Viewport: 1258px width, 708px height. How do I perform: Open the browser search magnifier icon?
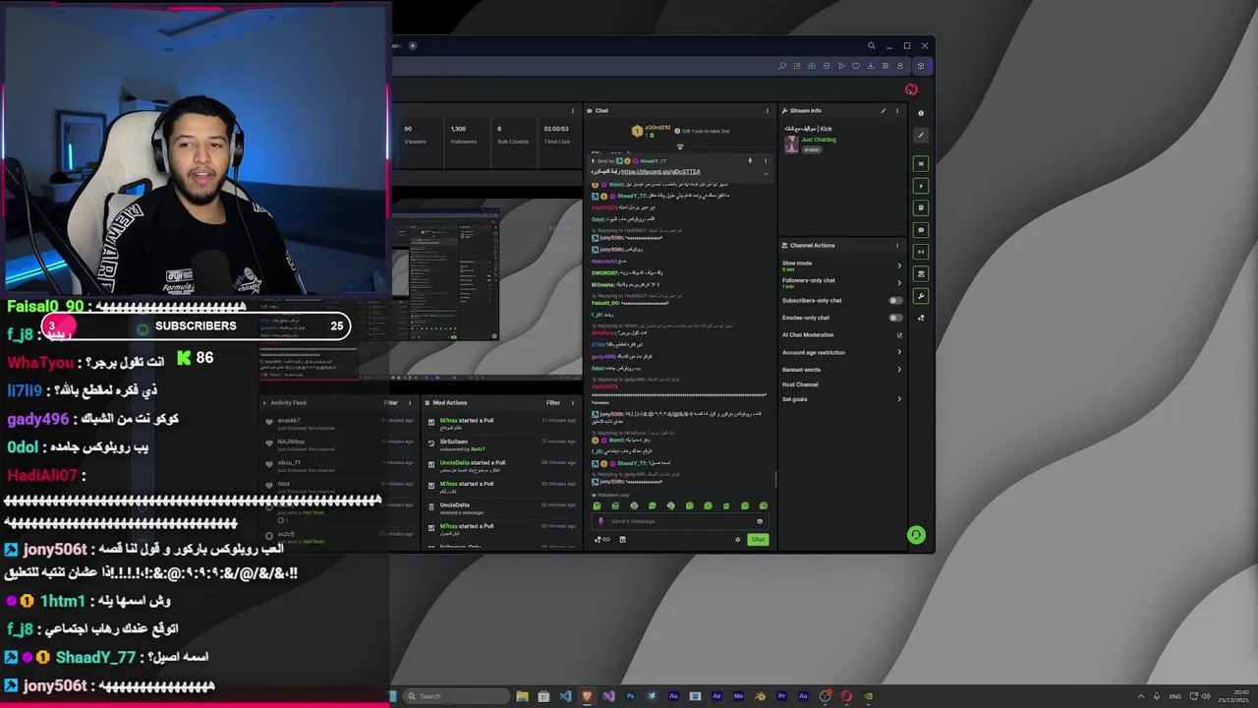pos(871,45)
